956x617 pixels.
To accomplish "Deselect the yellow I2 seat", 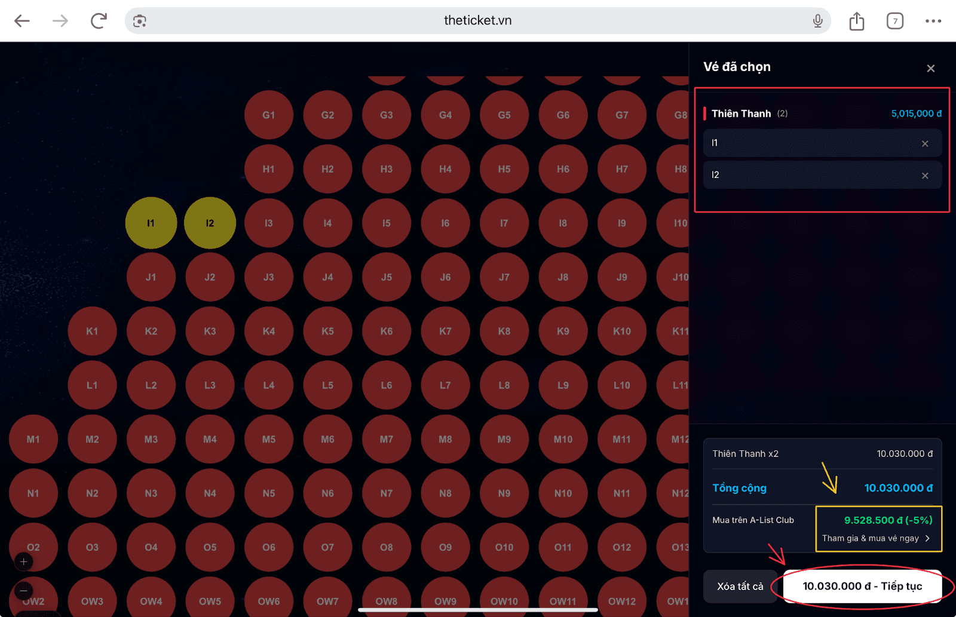I will (x=210, y=223).
